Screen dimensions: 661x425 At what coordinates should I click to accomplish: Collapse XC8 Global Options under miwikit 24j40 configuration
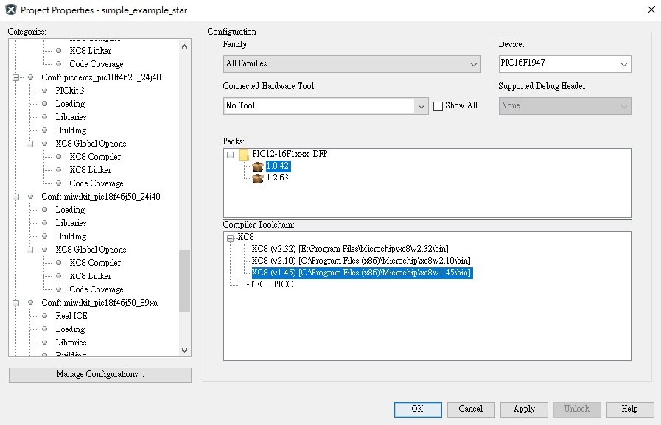[x=30, y=250]
